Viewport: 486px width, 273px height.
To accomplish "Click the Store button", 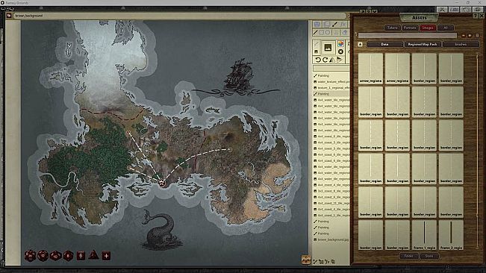I will (429, 256).
